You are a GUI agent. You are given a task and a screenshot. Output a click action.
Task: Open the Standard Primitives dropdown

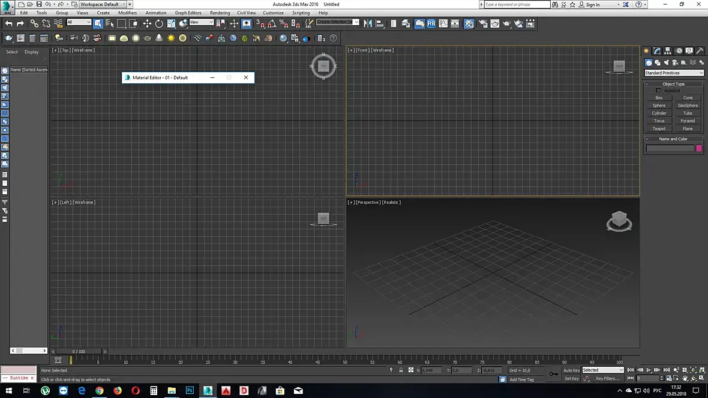click(674, 73)
